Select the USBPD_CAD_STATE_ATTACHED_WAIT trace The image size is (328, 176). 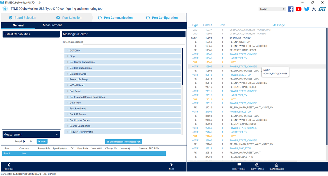(x=257, y=30)
